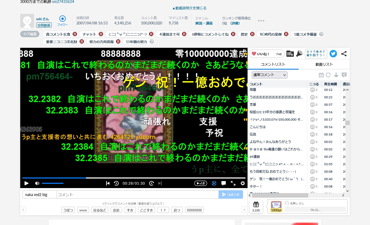370x225 pixels.
Task: Open player settings gear
Action: (x=243, y=183)
